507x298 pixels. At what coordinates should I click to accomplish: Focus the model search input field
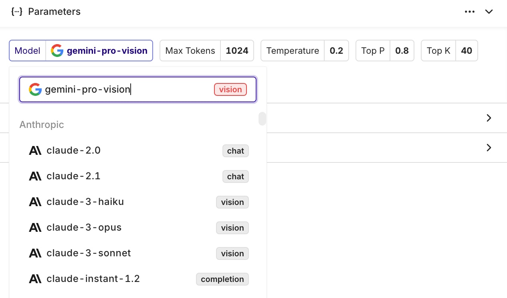click(138, 89)
